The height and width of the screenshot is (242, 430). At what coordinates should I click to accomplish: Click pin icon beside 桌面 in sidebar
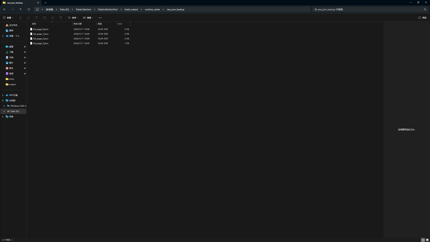(x=25, y=47)
